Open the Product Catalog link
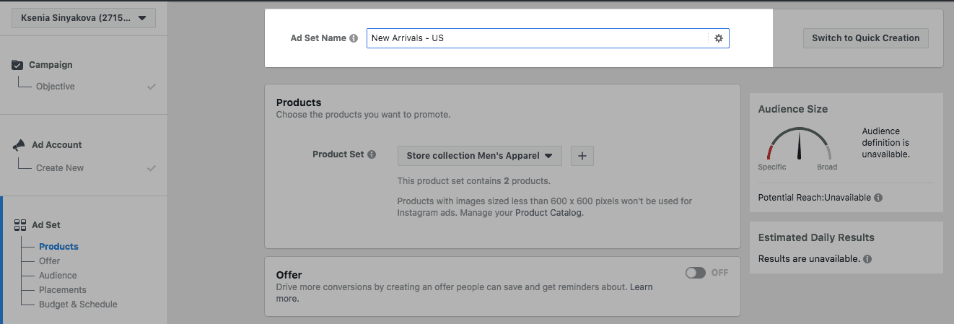The height and width of the screenshot is (324, 954). pyautogui.click(x=548, y=213)
